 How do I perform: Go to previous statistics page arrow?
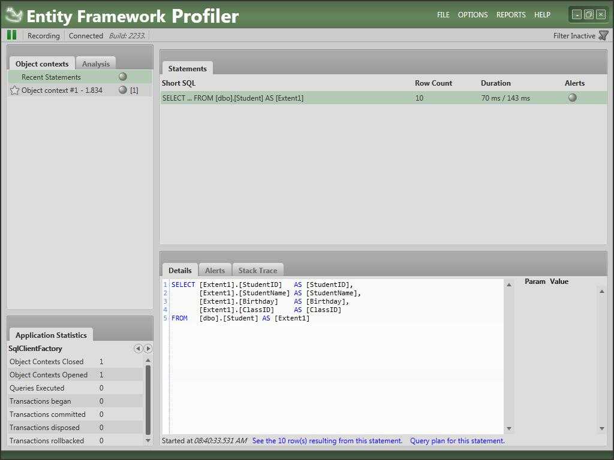click(x=138, y=349)
